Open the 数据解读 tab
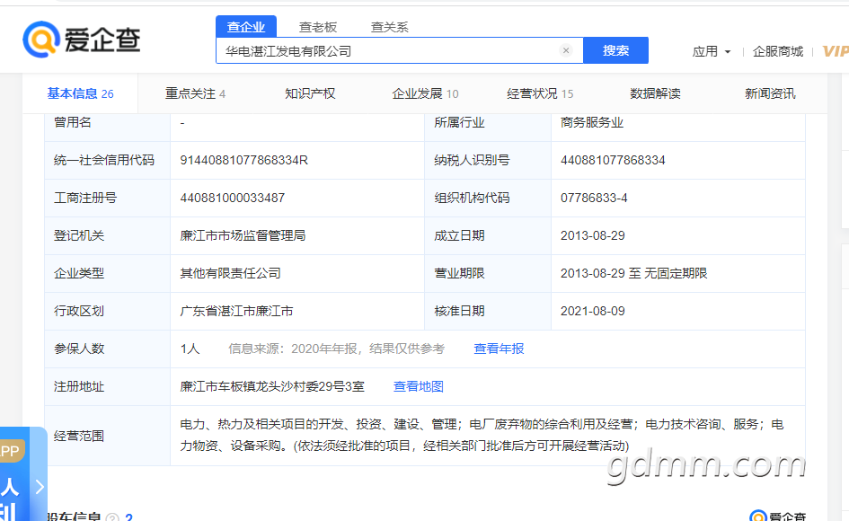This screenshot has height=521, width=849. click(x=655, y=93)
